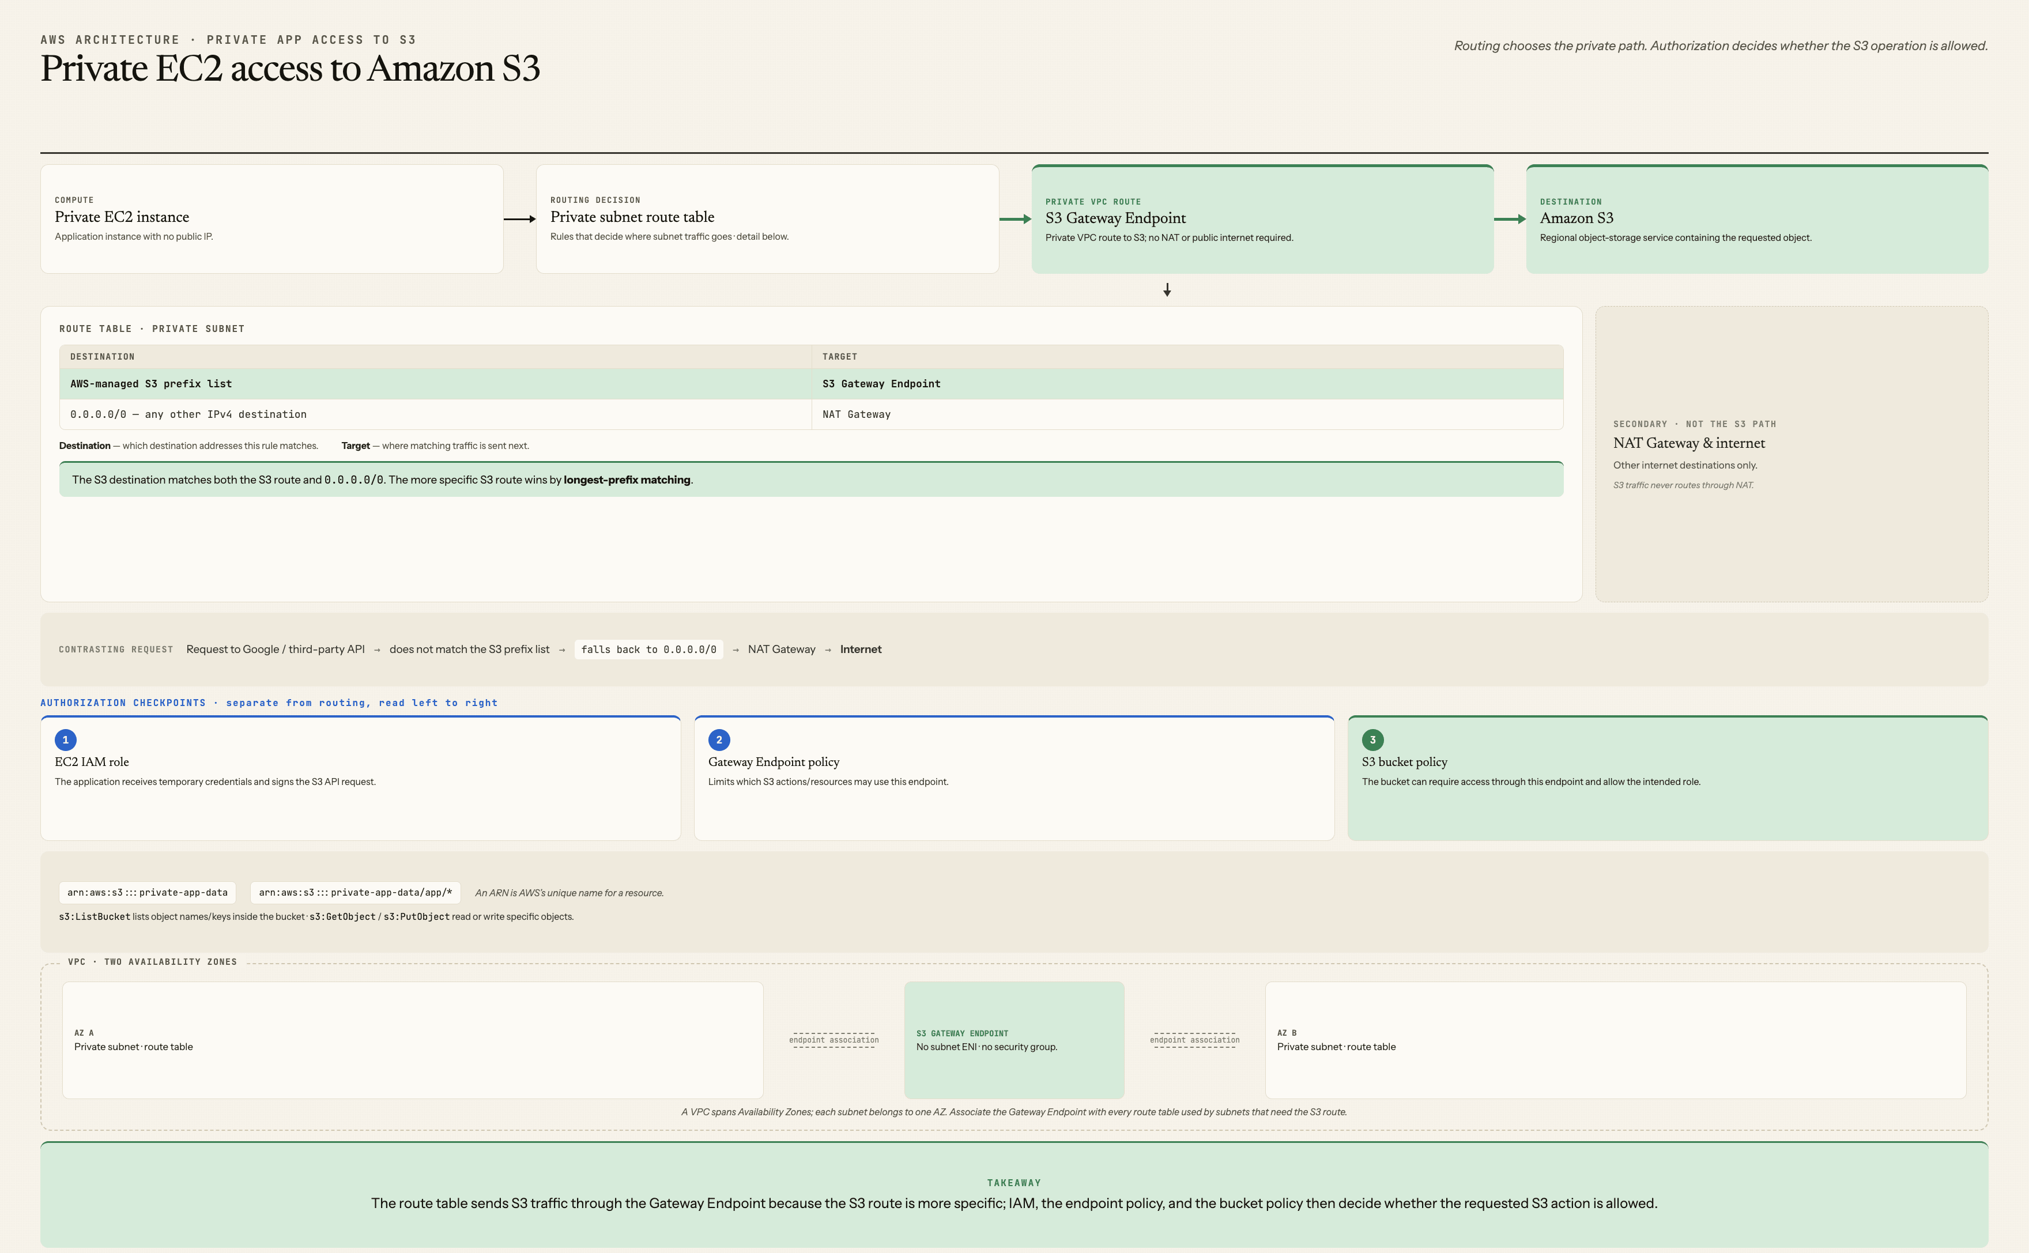This screenshot has width=2029, height=1253.
Task: Click the 'arn:aws:s3:::private-app-data' chip
Action: (148, 893)
